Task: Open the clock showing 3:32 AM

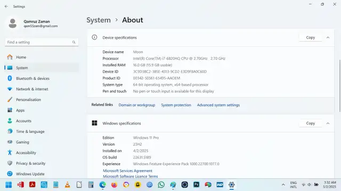Action: [330, 185]
